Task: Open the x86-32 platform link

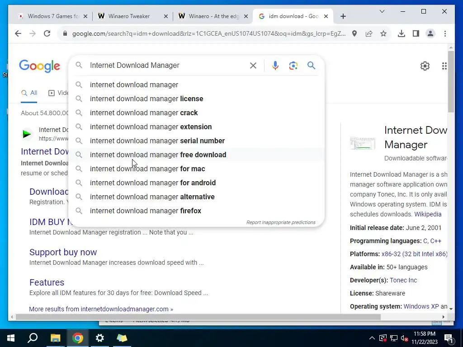Action: 414,254
